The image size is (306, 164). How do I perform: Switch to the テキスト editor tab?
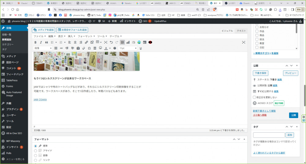241,31
